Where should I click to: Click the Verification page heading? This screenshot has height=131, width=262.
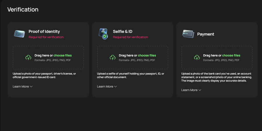pyautogui.click(x=23, y=9)
